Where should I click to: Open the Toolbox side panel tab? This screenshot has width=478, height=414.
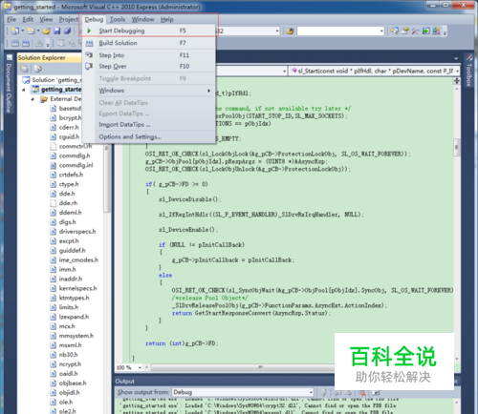point(468,71)
